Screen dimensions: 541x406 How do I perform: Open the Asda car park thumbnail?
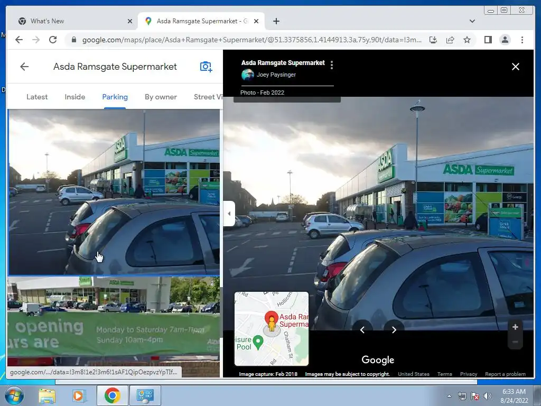pos(114,192)
